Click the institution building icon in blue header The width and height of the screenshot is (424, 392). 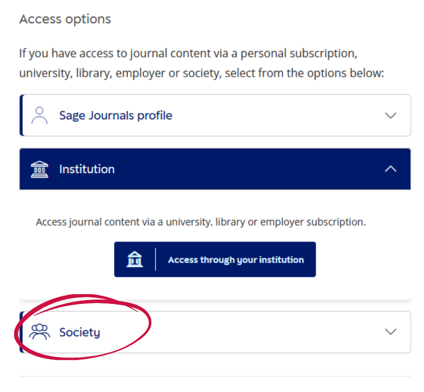click(40, 169)
